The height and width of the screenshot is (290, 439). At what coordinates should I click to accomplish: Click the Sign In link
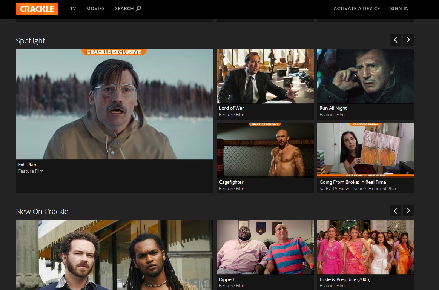[x=399, y=9]
